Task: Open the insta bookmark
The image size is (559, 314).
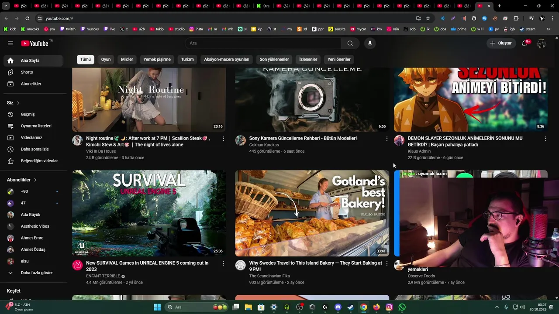Action: tap(196, 29)
